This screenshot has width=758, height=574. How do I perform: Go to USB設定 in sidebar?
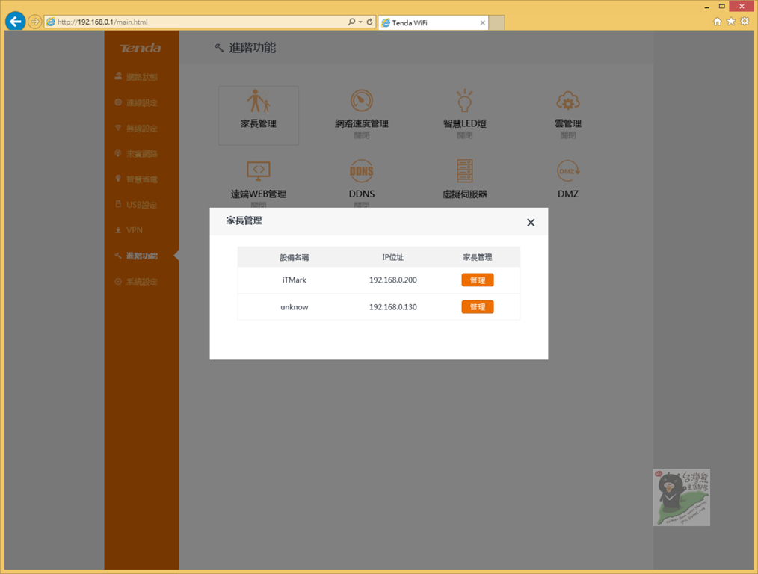pos(136,205)
